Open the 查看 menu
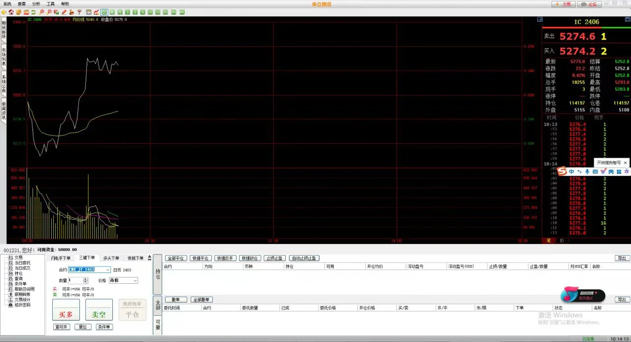Screen dimensions: 631x342 point(22,4)
